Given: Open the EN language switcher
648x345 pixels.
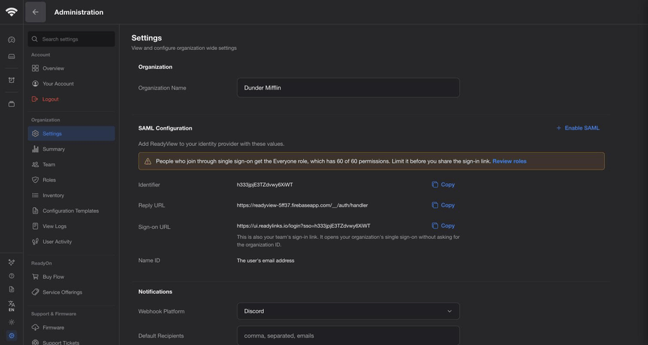Looking at the screenshot, I should coord(11,306).
